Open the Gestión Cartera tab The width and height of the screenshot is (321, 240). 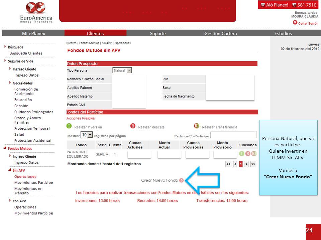pyautogui.click(x=220, y=33)
